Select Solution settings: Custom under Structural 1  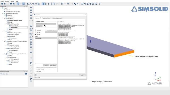coord(15,21)
